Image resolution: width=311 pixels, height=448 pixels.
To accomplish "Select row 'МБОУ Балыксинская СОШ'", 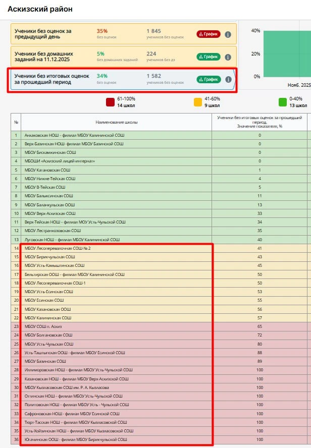I will pos(159,196).
